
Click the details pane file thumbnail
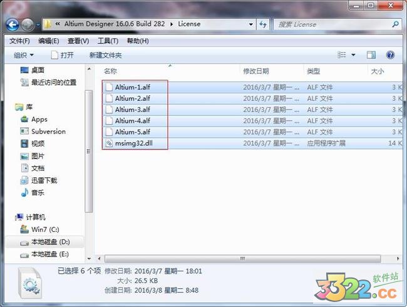coord(29,283)
